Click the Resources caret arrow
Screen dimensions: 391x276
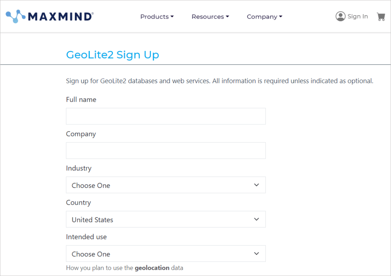tap(227, 16)
